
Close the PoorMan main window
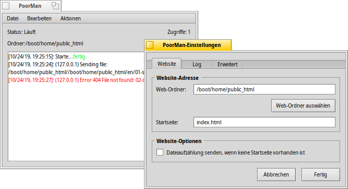coord(6,6)
